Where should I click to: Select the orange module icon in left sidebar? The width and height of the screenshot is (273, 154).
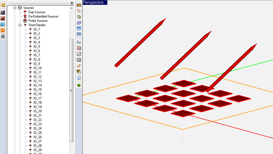(x=3, y=30)
